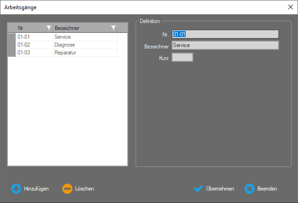The width and height of the screenshot is (298, 203).
Task: Click the row selector beside 01-01
Action: coord(12,37)
